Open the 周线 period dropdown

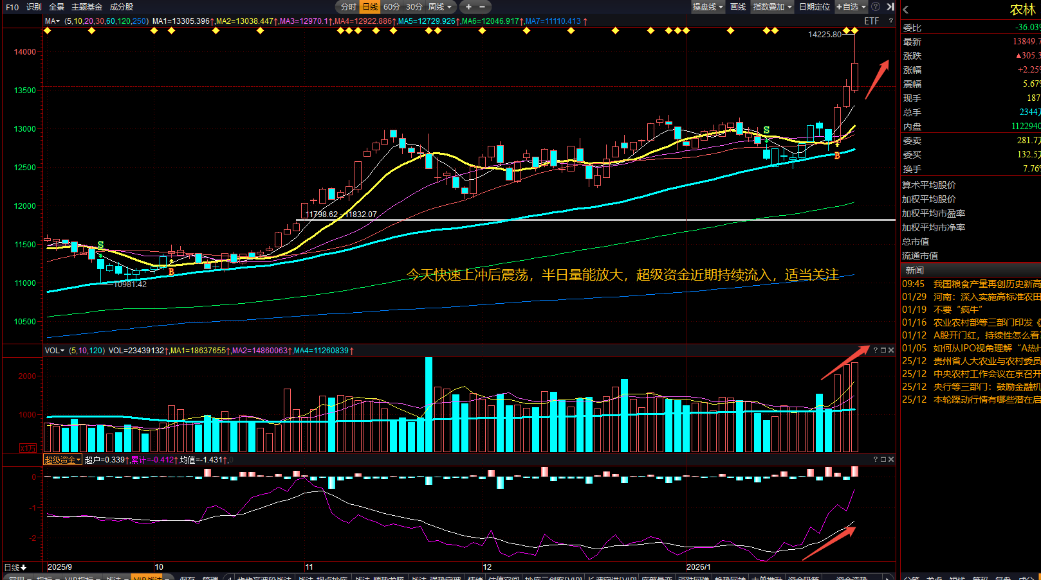440,7
